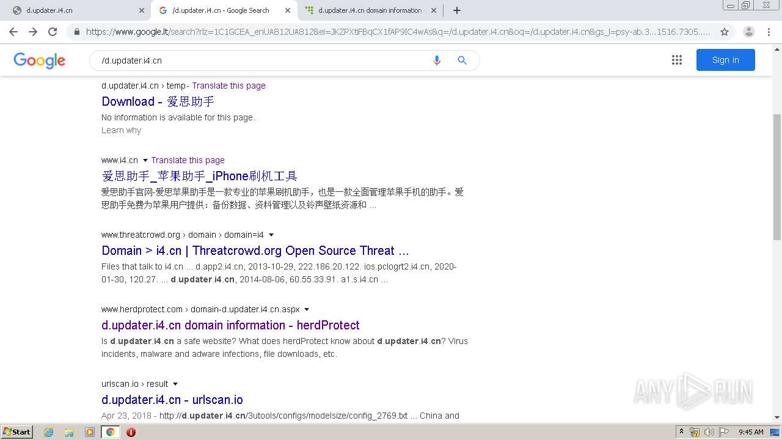This screenshot has height=440, width=782.
Task: Open 爱思助手_苹果助手_iPhone刷机工具 result
Action: click(199, 176)
